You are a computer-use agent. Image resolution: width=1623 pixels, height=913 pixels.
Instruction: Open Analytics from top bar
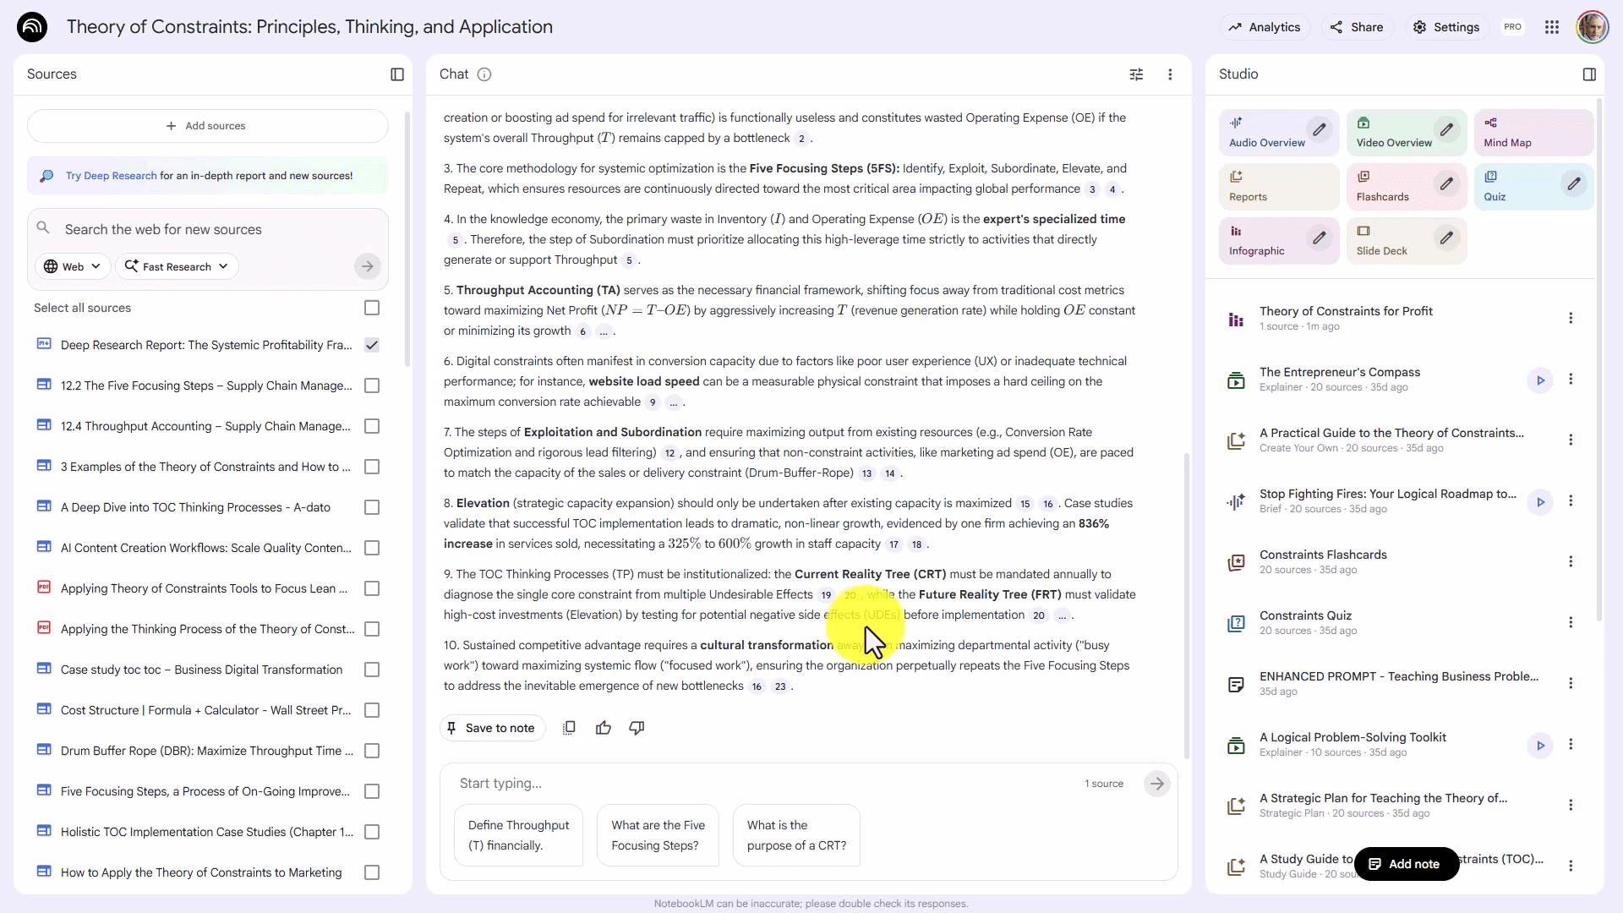point(1265,27)
